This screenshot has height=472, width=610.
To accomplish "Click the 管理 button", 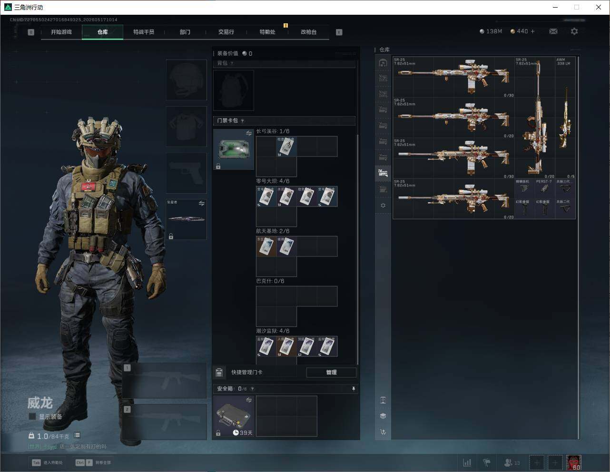I will [331, 373].
